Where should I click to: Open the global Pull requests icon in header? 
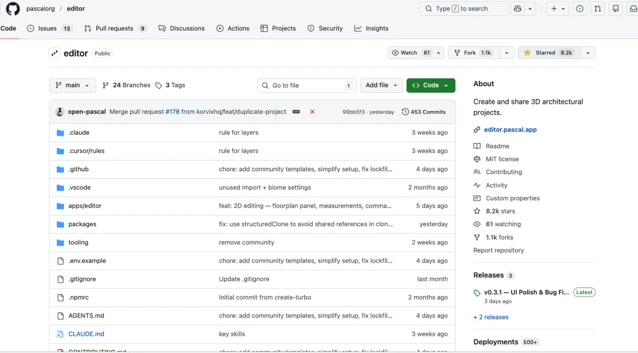click(x=597, y=9)
